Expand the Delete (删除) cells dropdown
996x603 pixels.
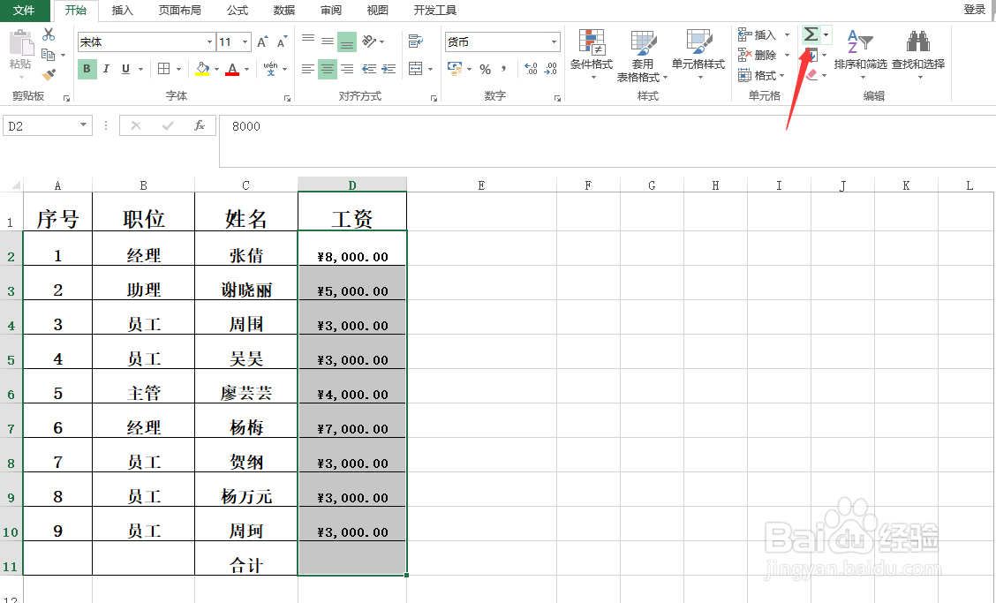[787, 56]
